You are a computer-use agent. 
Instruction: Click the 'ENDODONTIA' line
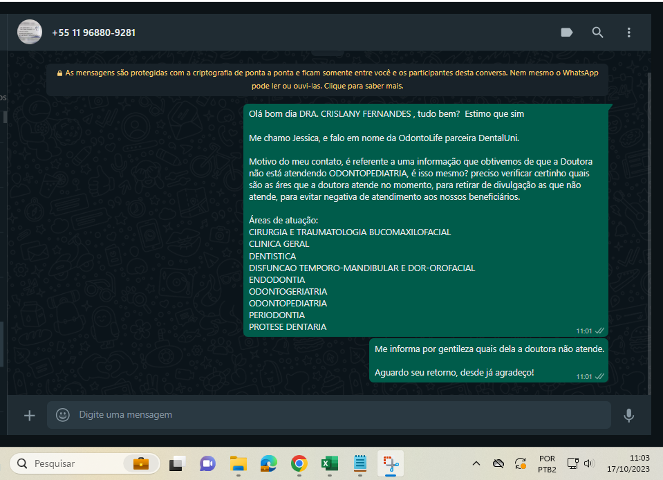(x=277, y=280)
